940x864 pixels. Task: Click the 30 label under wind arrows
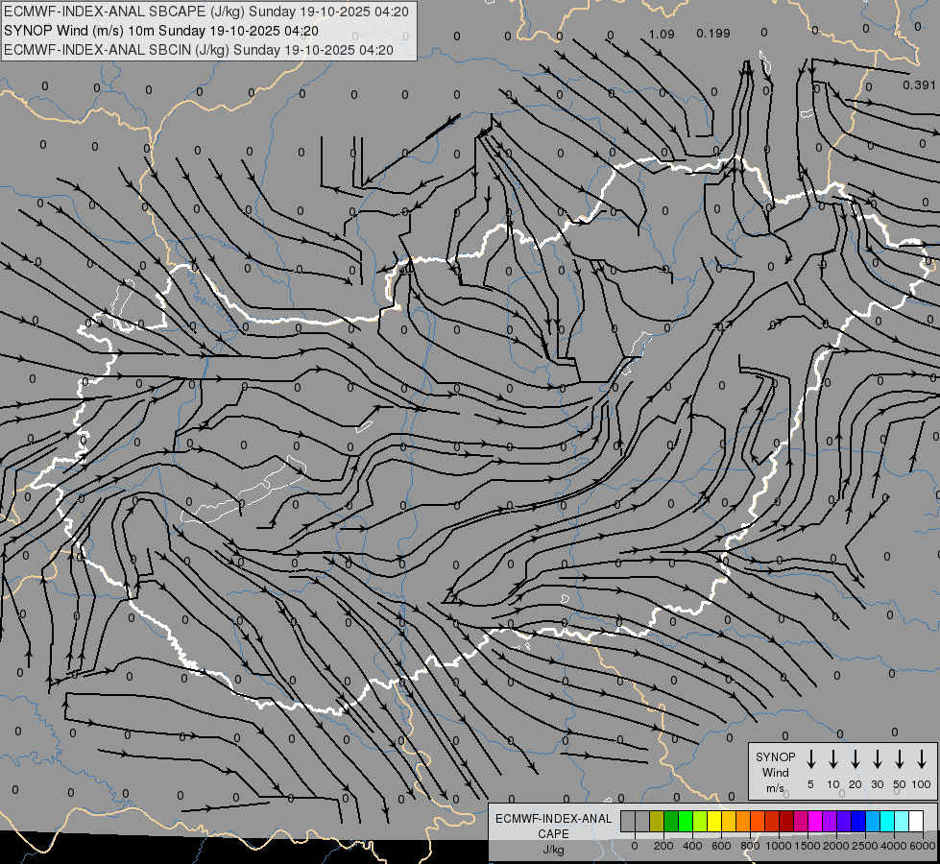(x=877, y=784)
